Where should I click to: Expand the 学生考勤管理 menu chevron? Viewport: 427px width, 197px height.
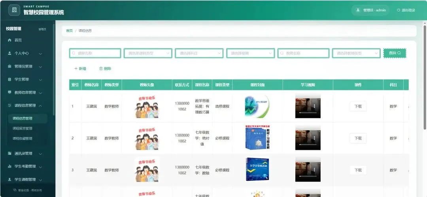point(40,167)
